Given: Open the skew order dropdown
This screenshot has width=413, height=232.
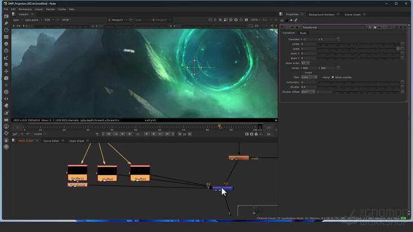Looking at the screenshot, I should pyautogui.click(x=306, y=63).
